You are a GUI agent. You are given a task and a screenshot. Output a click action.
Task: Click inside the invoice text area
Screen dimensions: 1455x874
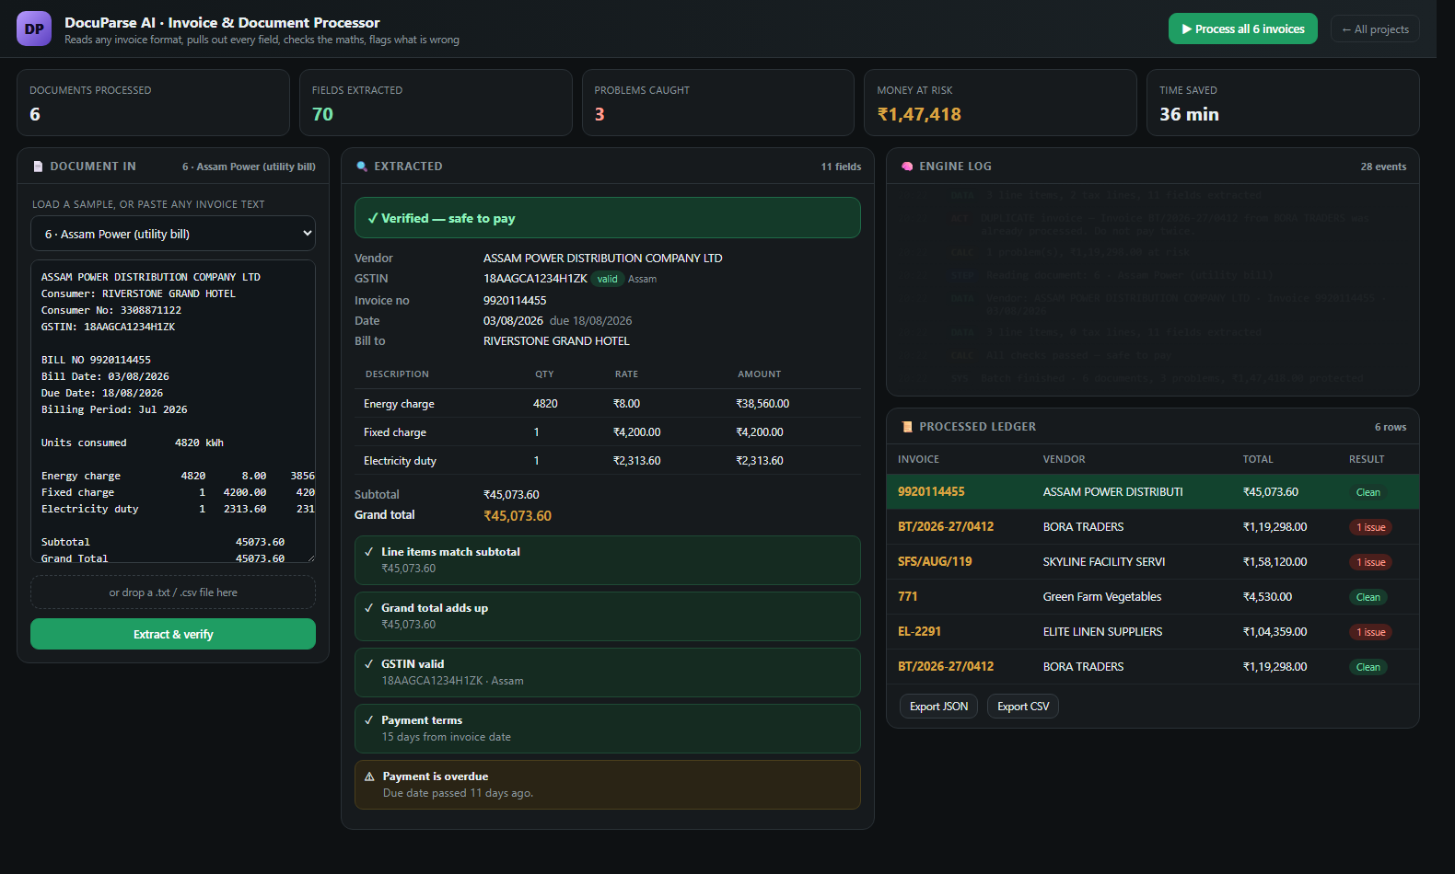tap(173, 411)
